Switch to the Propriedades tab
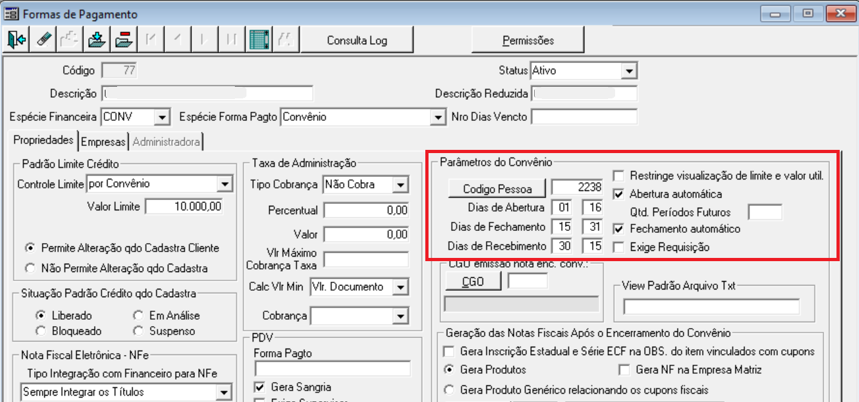 point(44,140)
